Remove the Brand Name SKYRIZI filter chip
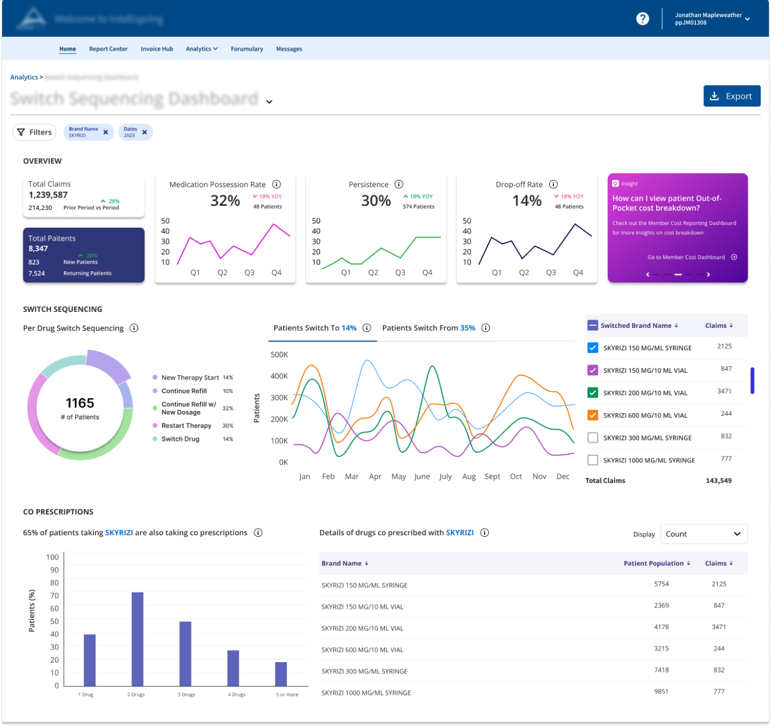 pyautogui.click(x=105, y=133)
